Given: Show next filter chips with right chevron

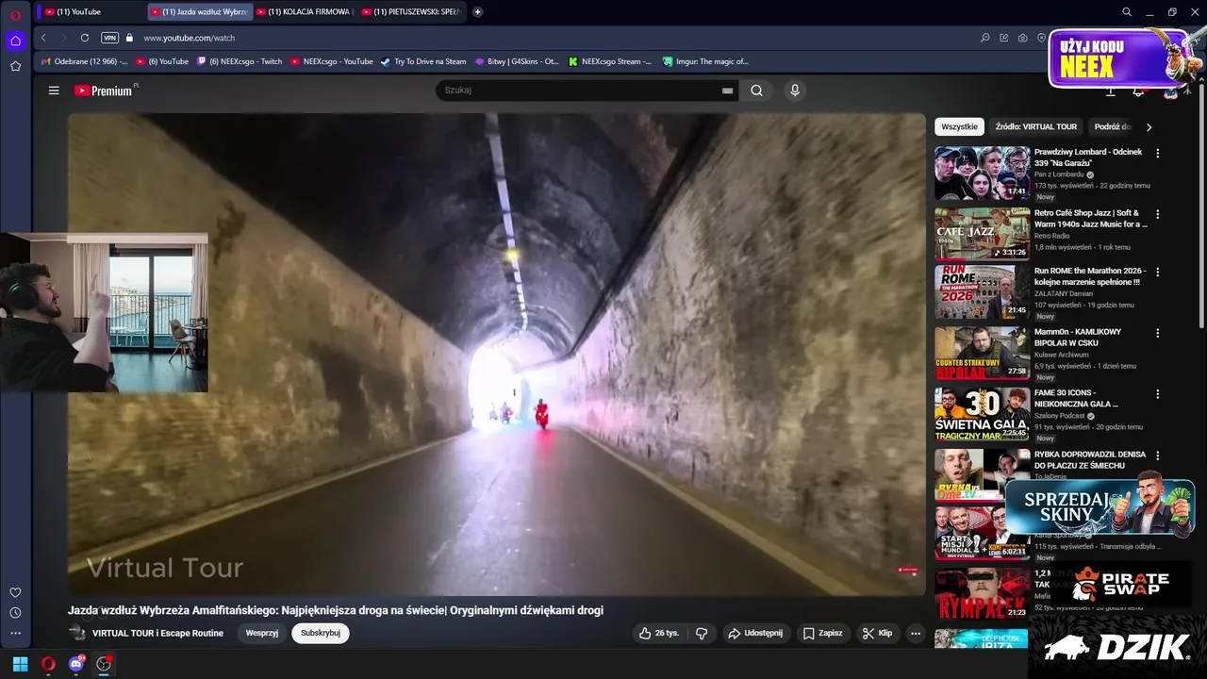Looking at the screenshot, I should coord(1149,127).
